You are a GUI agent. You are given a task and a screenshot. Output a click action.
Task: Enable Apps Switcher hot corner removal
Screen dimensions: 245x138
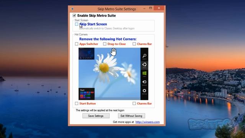[x=77, y=44]
